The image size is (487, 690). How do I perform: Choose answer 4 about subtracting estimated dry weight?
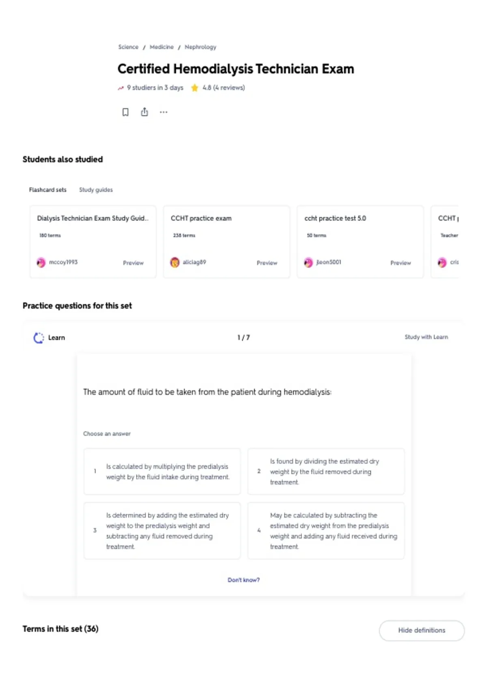click(x=326, y=531)
